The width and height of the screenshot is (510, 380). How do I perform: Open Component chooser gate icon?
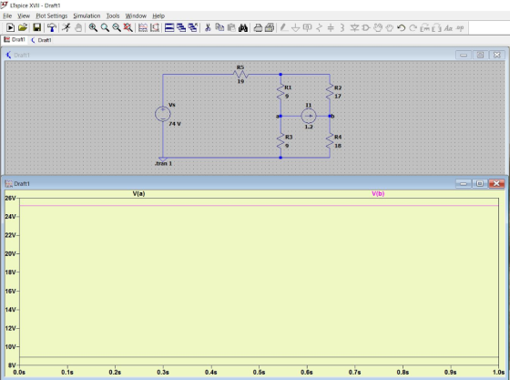point(366,28)
